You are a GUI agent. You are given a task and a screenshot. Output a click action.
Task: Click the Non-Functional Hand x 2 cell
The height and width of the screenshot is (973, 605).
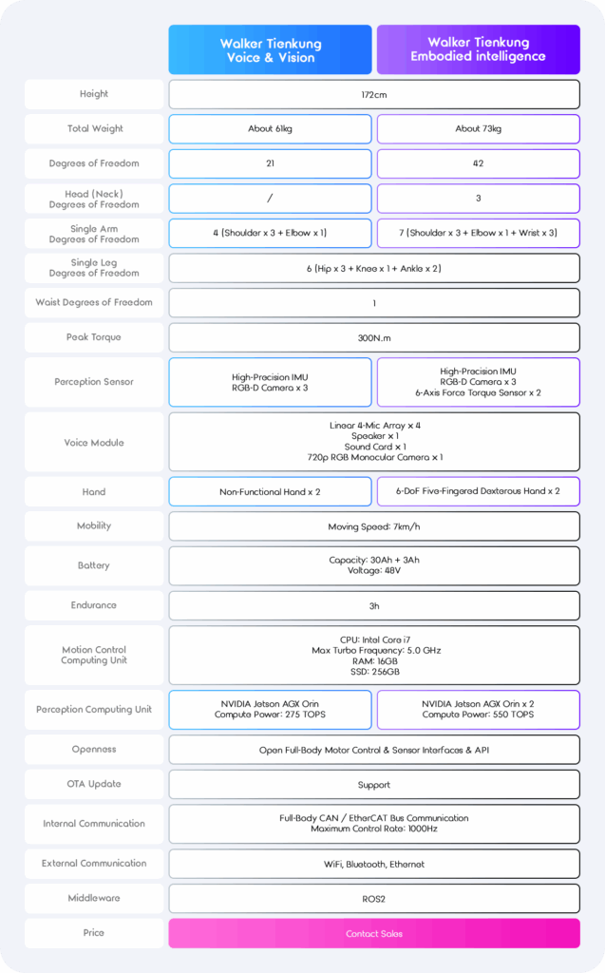click(x=271, y=491)
